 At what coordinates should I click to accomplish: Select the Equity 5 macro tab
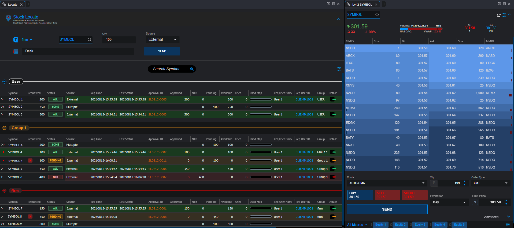(x=459, y=225)
